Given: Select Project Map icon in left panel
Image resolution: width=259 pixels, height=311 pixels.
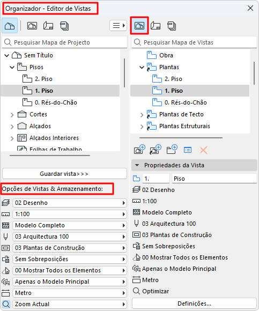Looking at the screenshot, I should tap(10, 26).
